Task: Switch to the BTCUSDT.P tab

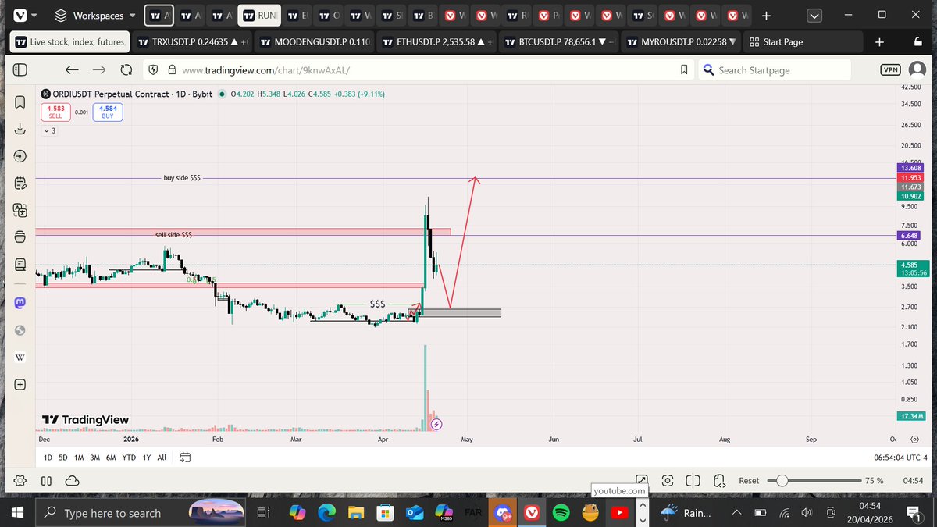Action: tap(559, 42)
